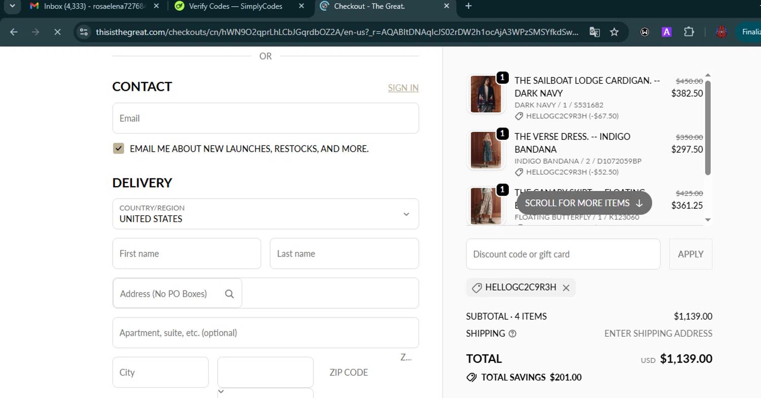This screenshot has height=398, width=761.
Task: Click the shipping help question icon
Action: point(512,334)
